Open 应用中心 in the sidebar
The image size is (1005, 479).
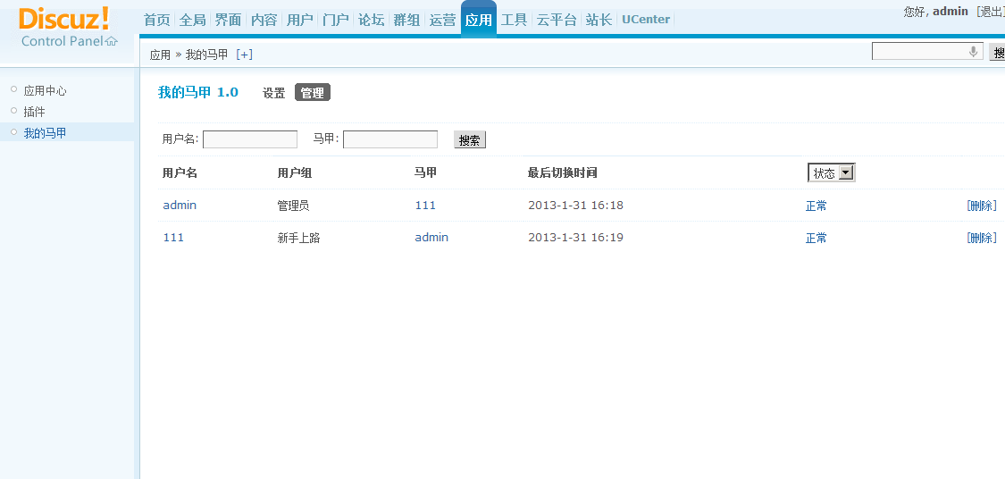(x=45, y=90)
